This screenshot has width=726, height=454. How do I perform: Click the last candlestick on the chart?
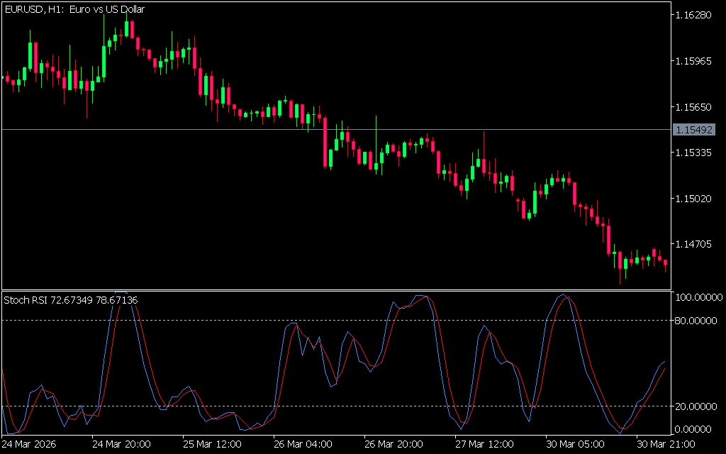point(666,265)
